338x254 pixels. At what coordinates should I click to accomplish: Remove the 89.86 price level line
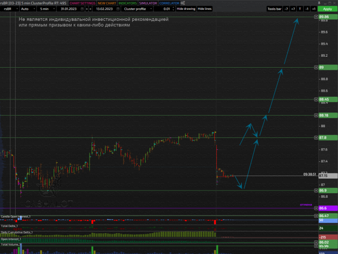coord(316,17)
